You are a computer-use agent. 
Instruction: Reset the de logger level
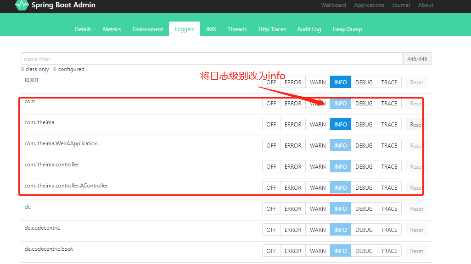[x=416, y=209]
